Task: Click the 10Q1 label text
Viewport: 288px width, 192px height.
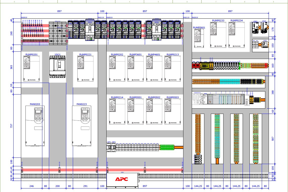Action: point(57,55)
